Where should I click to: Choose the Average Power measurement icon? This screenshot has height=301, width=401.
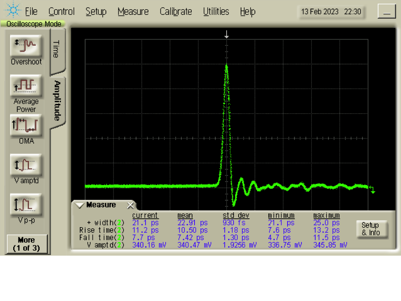(x=26, y=85)
